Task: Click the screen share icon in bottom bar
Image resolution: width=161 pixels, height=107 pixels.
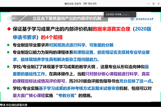Action: [1, 105]
